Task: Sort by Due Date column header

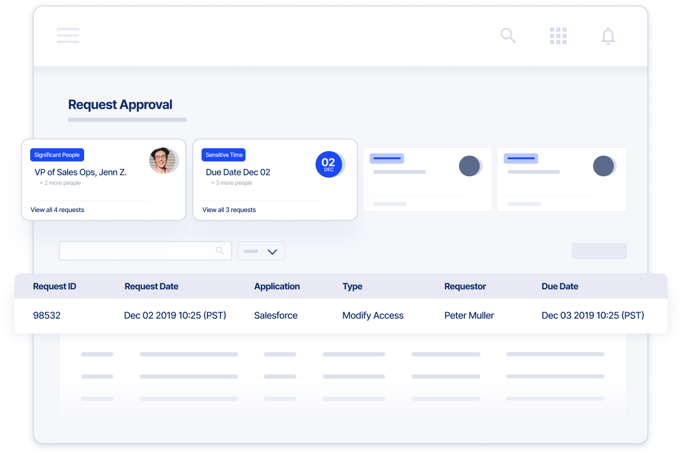Action: tap(560, 286)
